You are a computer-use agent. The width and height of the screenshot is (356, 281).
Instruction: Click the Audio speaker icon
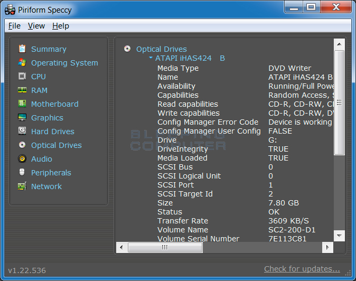(x=22, y=158)
